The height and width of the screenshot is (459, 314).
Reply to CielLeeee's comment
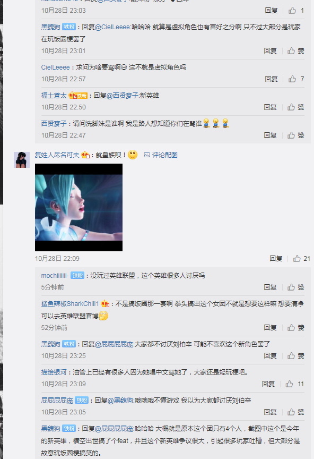click(x=271, y=79)
